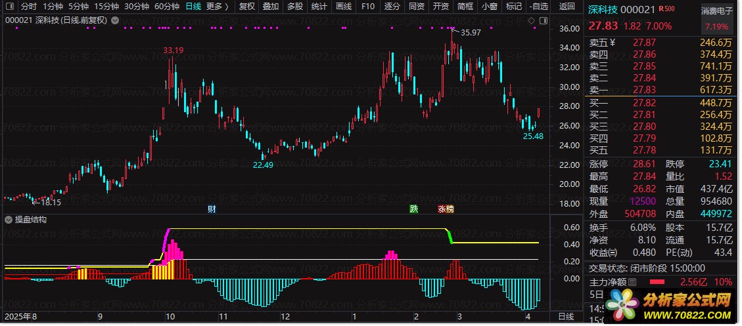742x326 pixels.
Task: Activate the 画线 drawing tool
Action: (x=344, y=7)
